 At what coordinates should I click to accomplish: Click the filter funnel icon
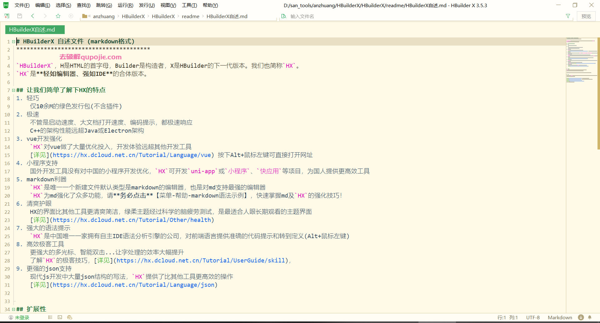point(568,16)
